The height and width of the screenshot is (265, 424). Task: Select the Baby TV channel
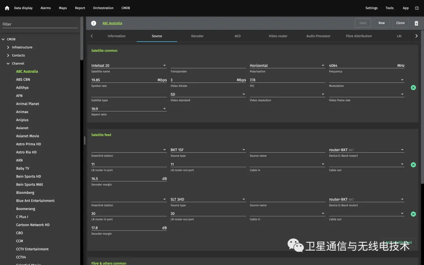[22, 168]
